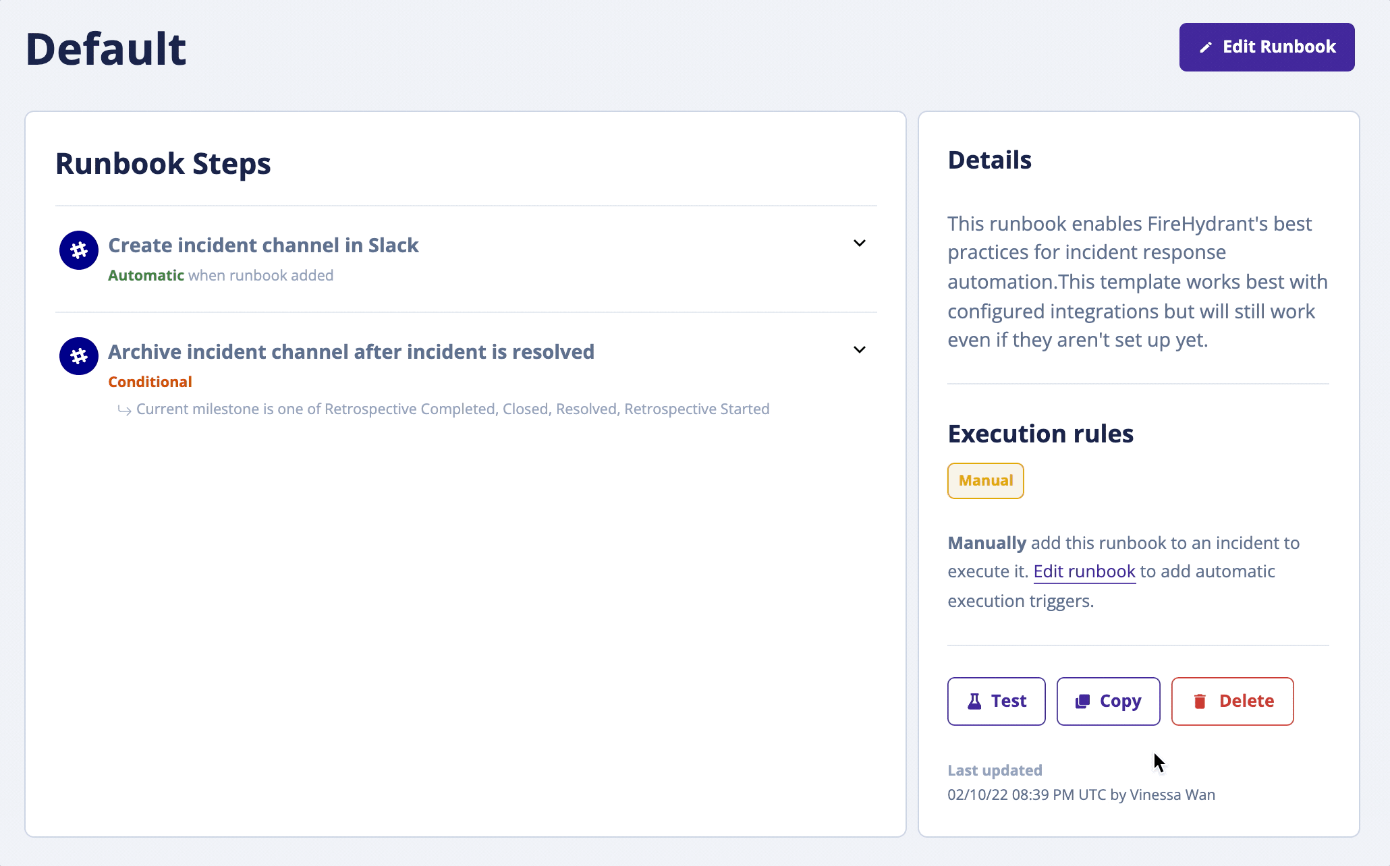Click the Manual execution rule badge
The width and height of the screenshot is (1390, 866).
click(x=985, y=481)
